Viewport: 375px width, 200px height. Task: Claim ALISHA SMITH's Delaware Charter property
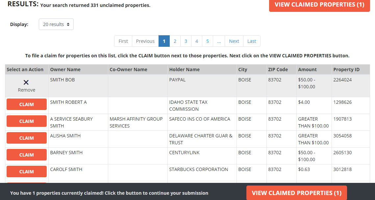(x=26, y=138)
